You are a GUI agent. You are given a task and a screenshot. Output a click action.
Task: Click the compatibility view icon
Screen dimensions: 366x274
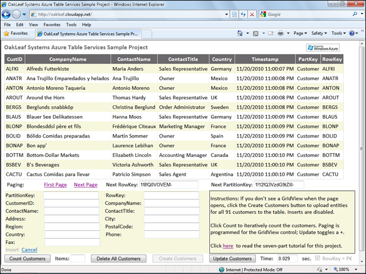234,14
